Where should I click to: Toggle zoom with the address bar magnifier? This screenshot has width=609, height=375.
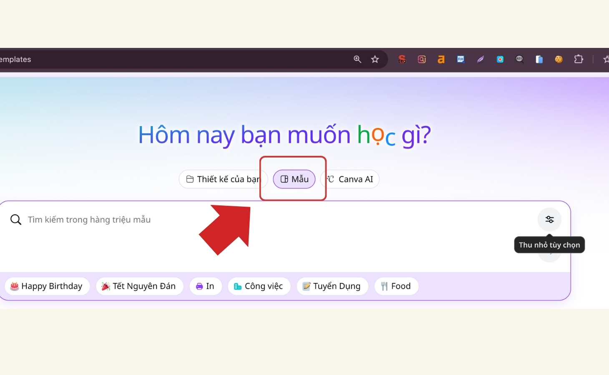coord(357,59)
